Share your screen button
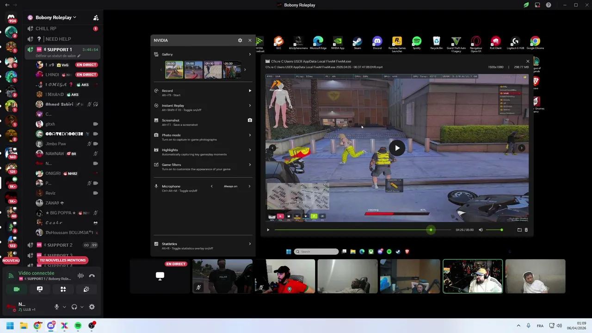Viewport: 592px width, 333px height. pyautogui.click(x=40, y=289)
